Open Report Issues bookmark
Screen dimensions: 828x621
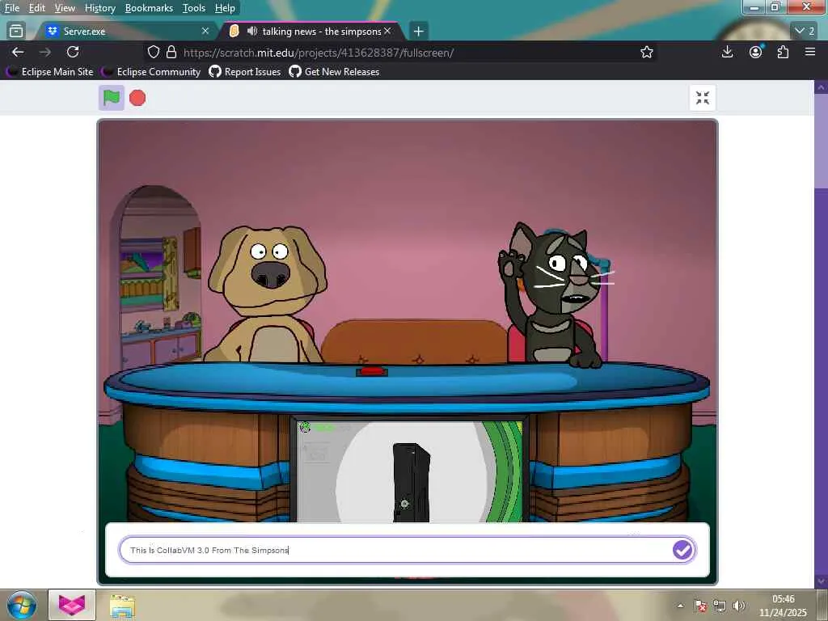[x=245, y=72]
